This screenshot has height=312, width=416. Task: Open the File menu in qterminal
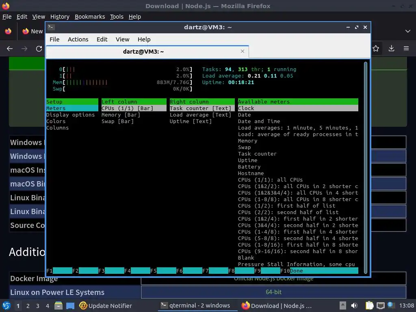coord(54,39)
